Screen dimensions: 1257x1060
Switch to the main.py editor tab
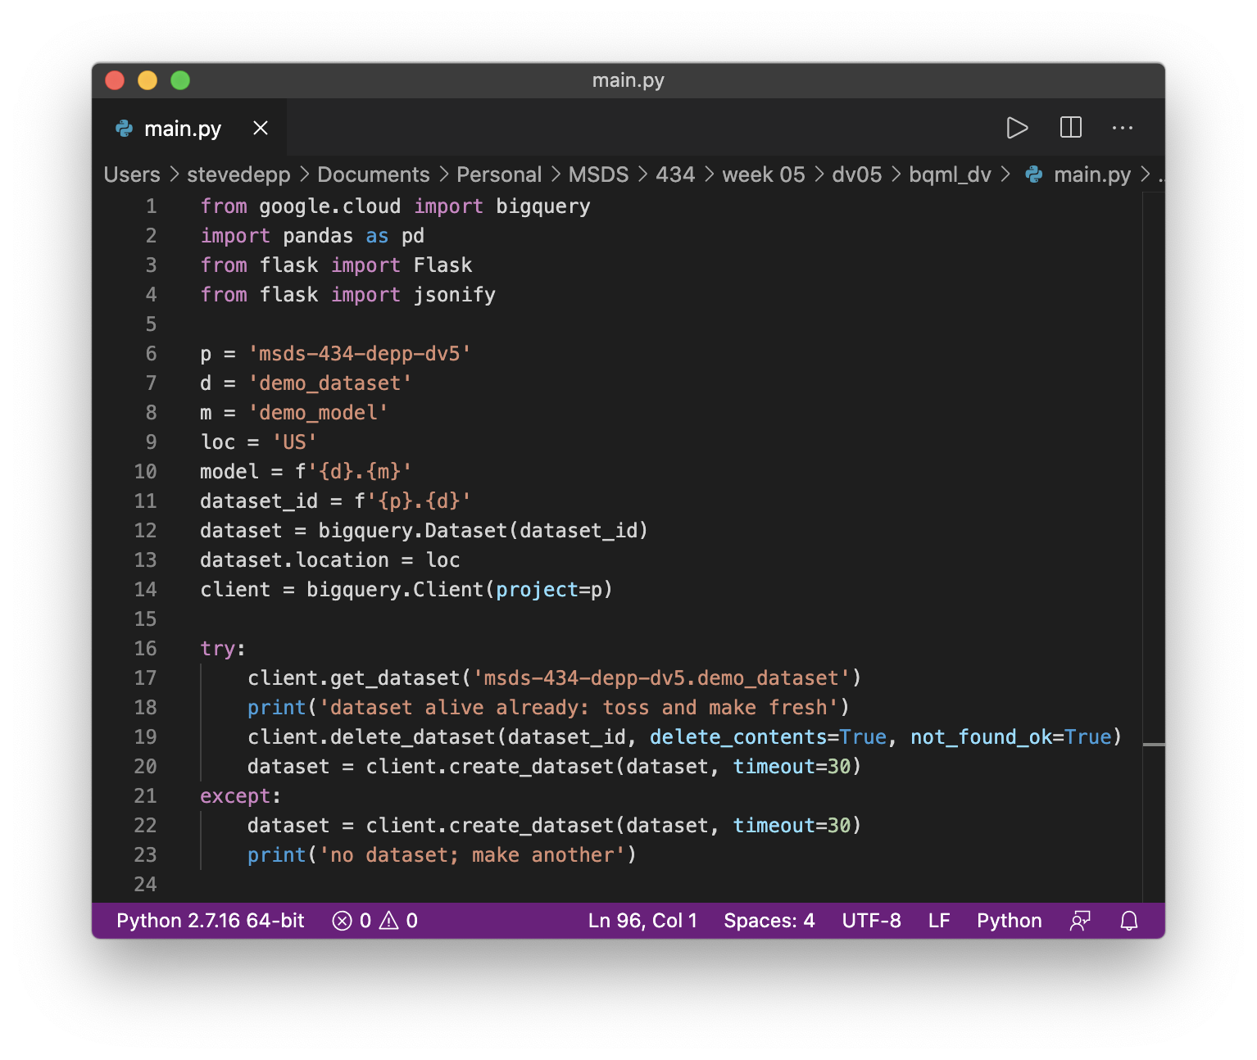182,128
